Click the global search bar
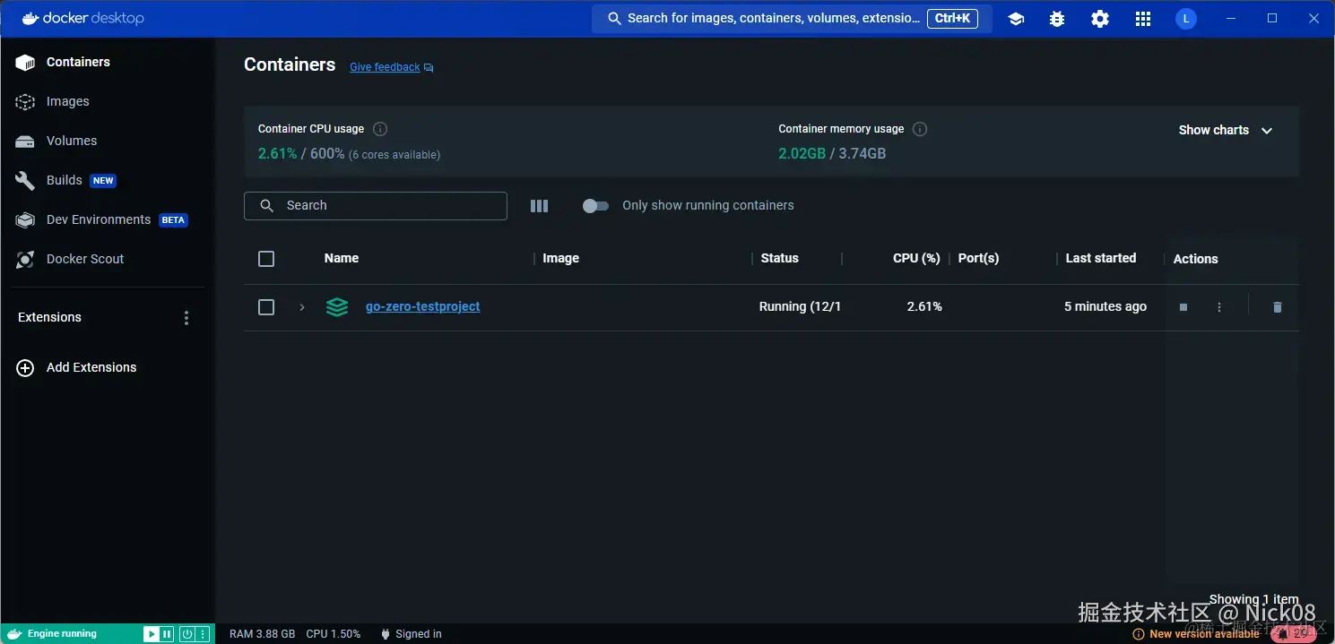The width and height of the screenshot is (1335, 644). click(x=792, y=18)
